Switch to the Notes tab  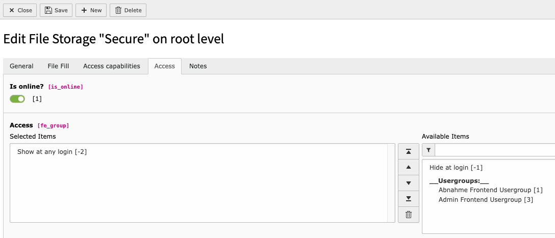[198, 66]
